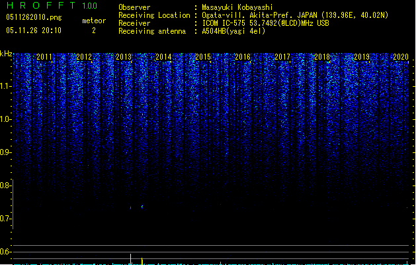This screenshot has height=265, width=416.
Task: Click the 2015 time marker
Action: 203,57
